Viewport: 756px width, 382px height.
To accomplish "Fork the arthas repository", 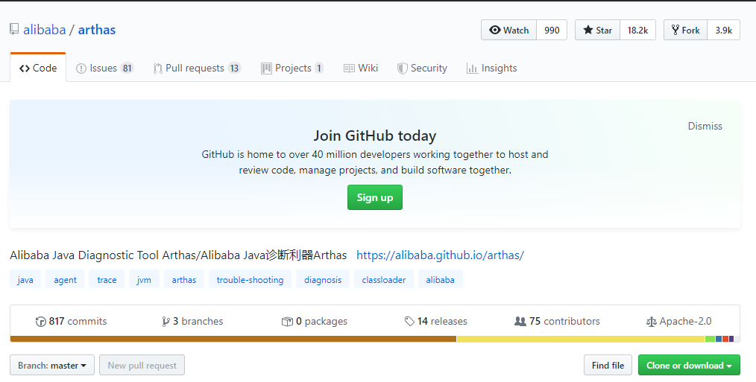I will tap(686, 30).
